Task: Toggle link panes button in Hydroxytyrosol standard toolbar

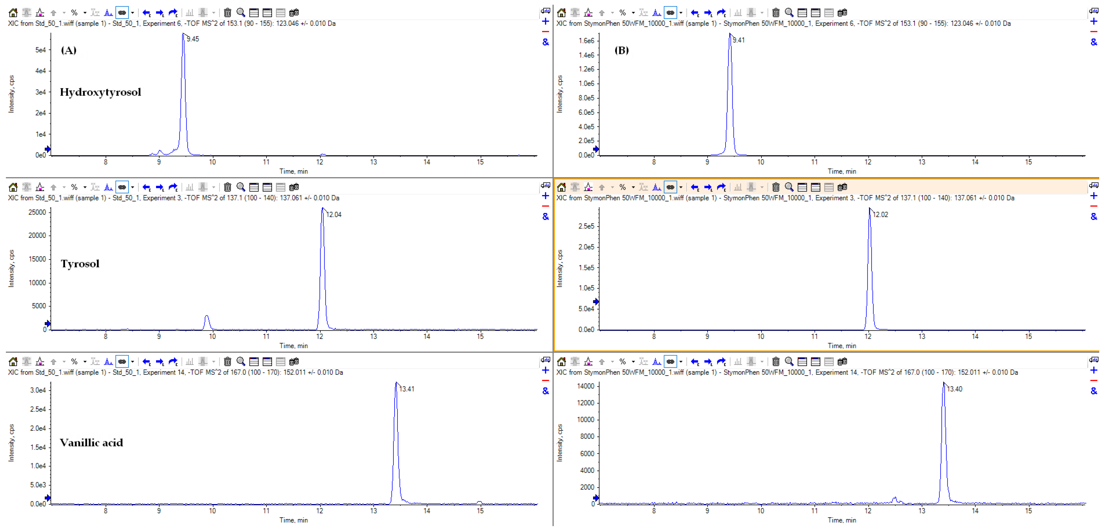Action: pyautogui.click(x=122, y=12)
